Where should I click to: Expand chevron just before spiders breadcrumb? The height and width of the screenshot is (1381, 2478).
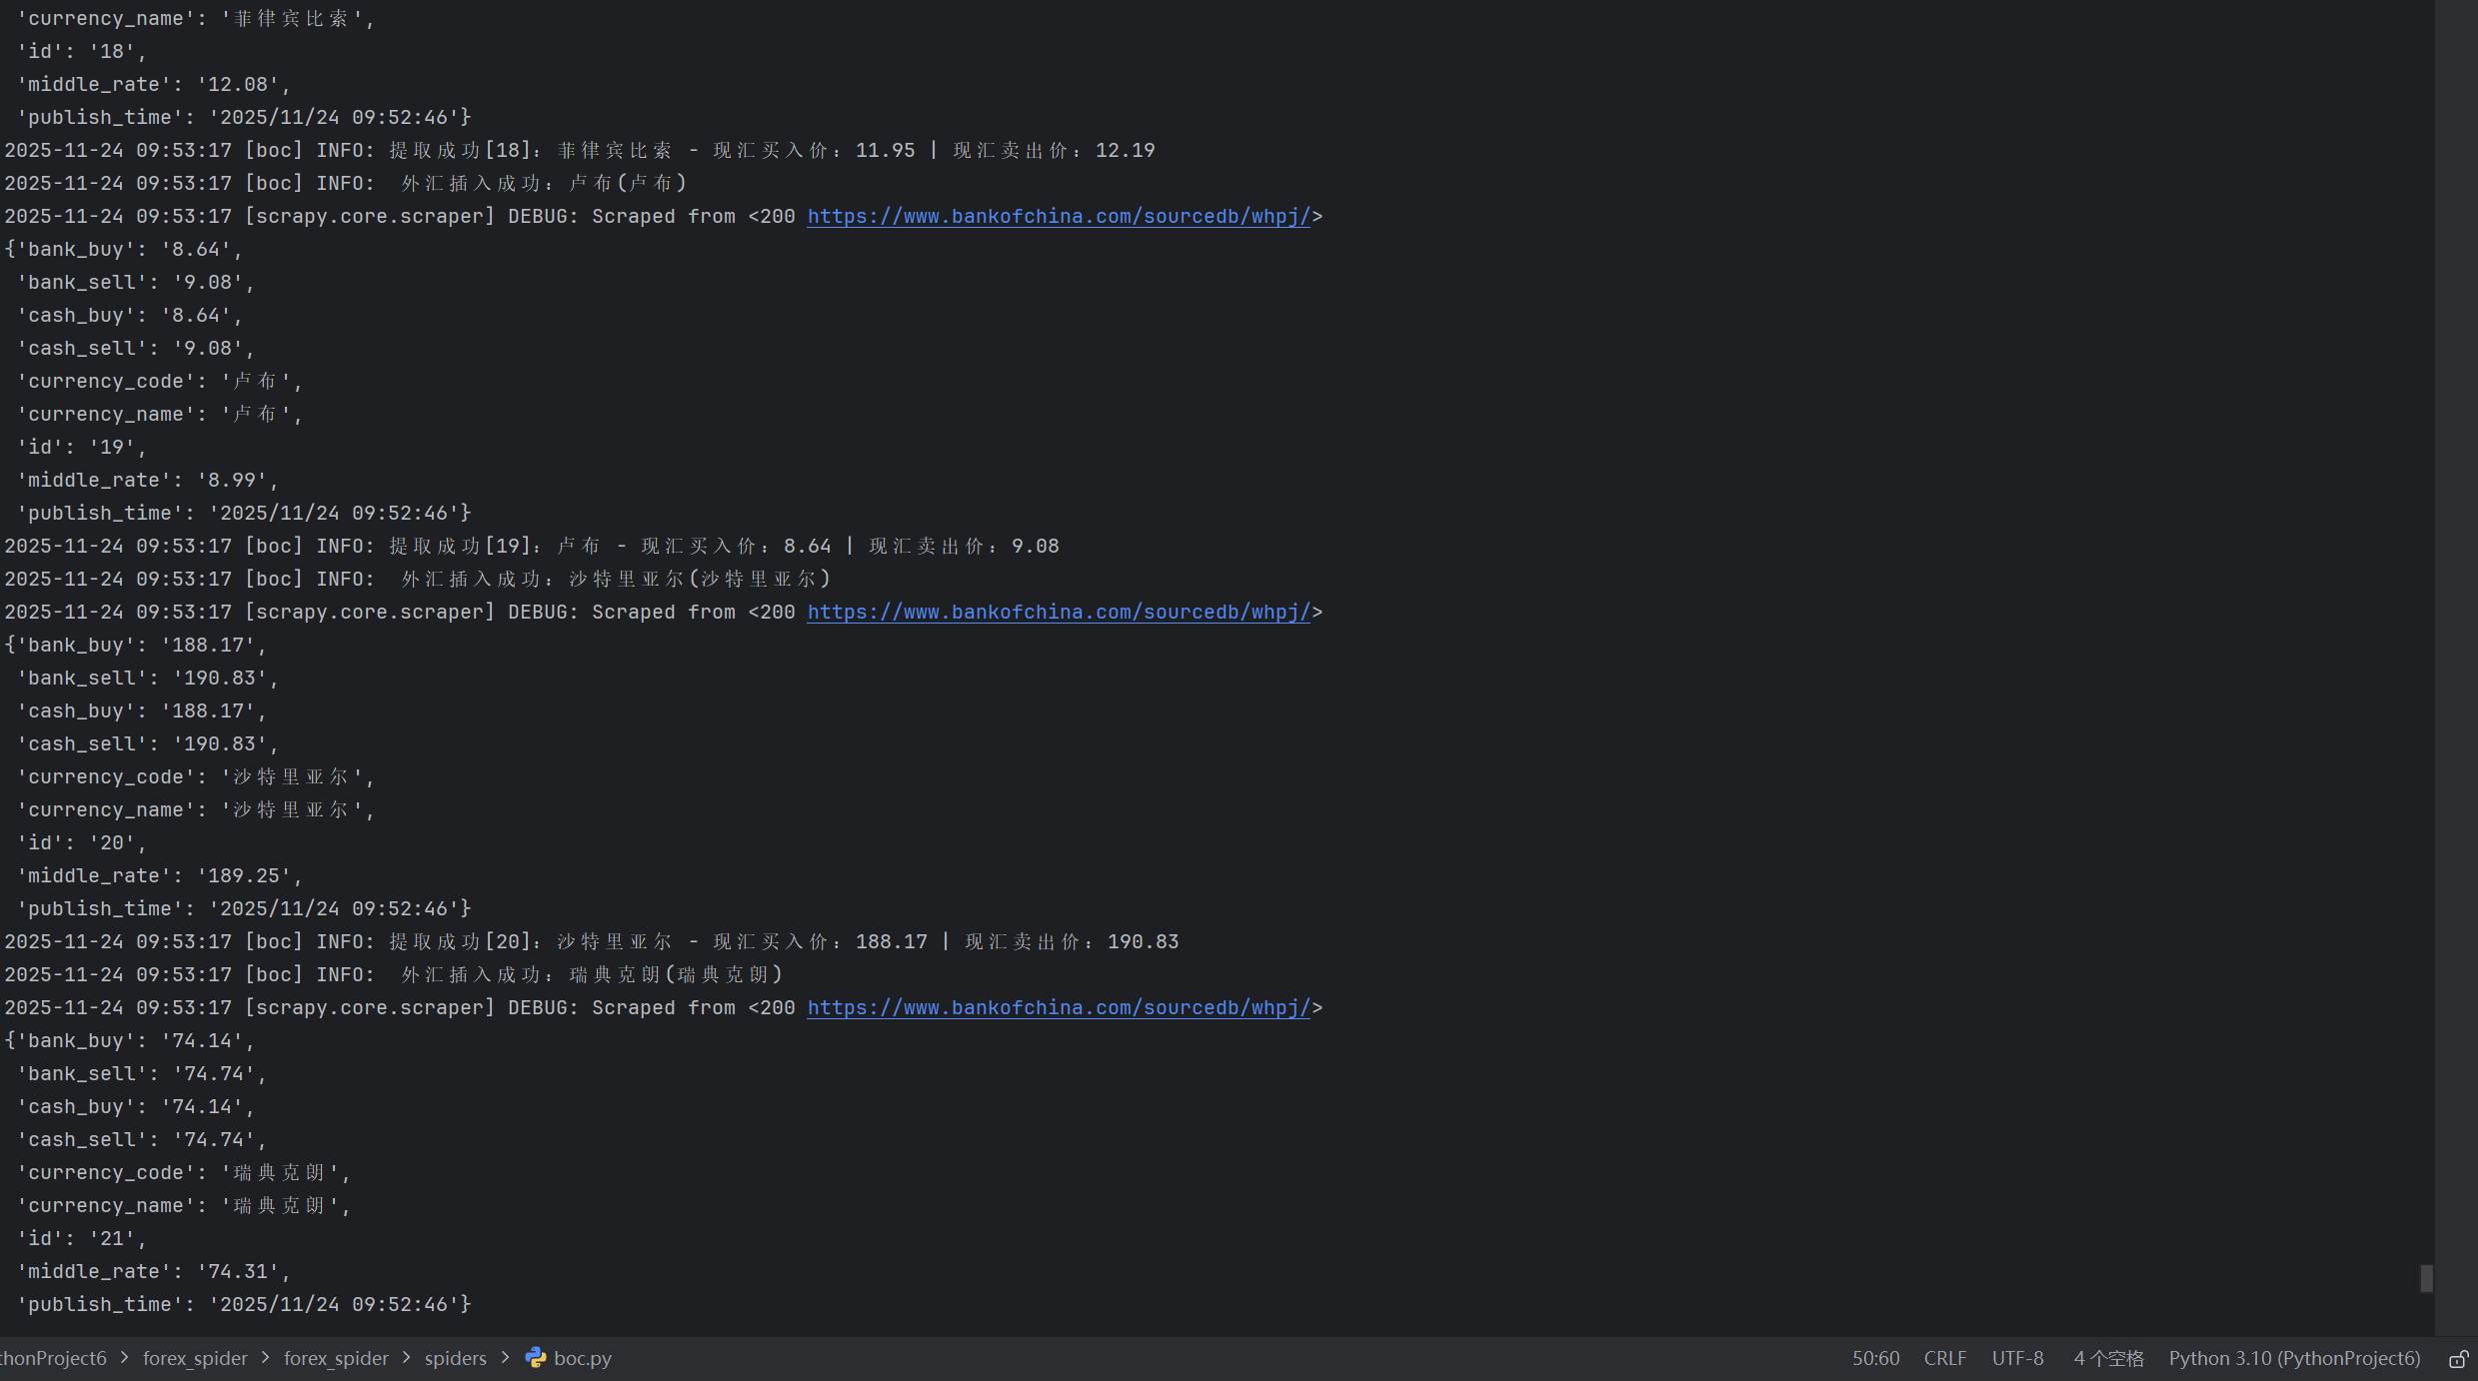tap(407, 1358)
